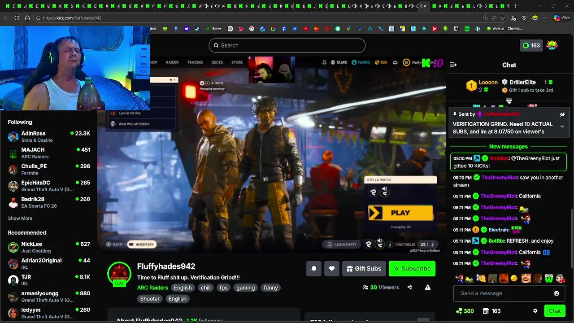Screen dimensions: 574x323
Task: Open AdinRoss channel avatar in Following
Action: [x=13, y=136]
